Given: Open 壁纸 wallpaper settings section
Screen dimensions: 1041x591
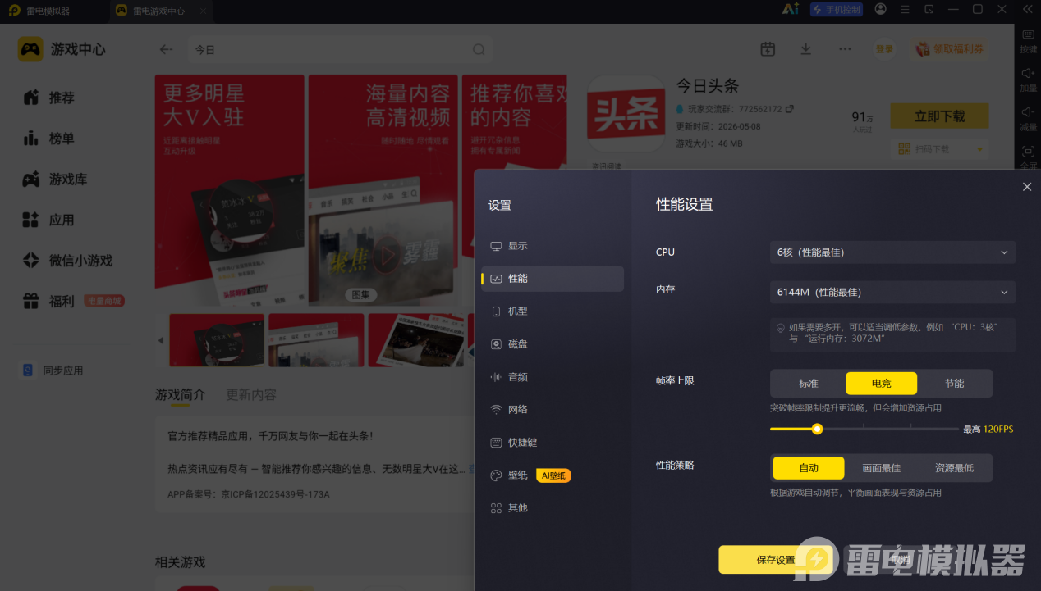Looking at the screenshot, I should [x=552, y=475].
